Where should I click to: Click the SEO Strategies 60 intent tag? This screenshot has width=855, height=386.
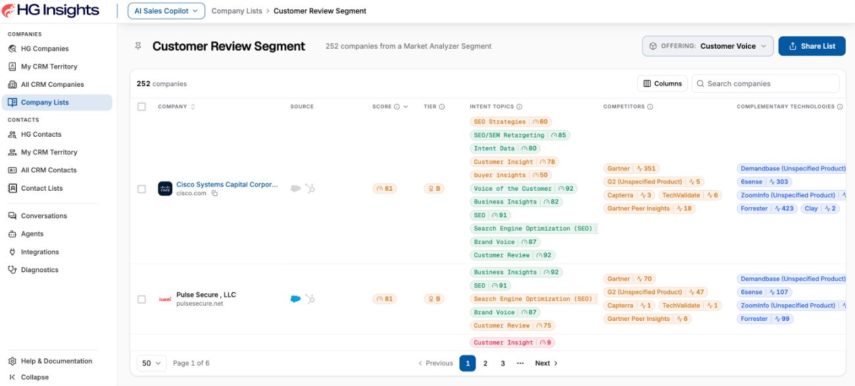(511, 122)
